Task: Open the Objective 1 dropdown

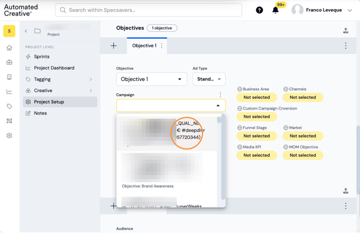Action: coord(152,79)
